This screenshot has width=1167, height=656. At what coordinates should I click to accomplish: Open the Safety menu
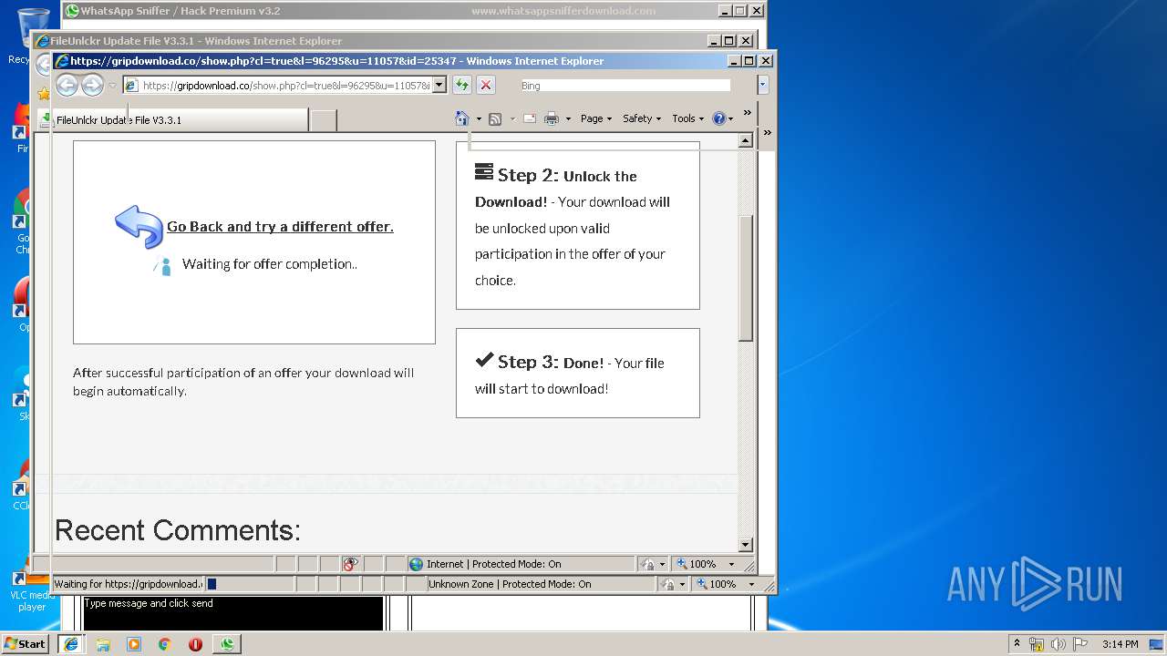[642, 118]
